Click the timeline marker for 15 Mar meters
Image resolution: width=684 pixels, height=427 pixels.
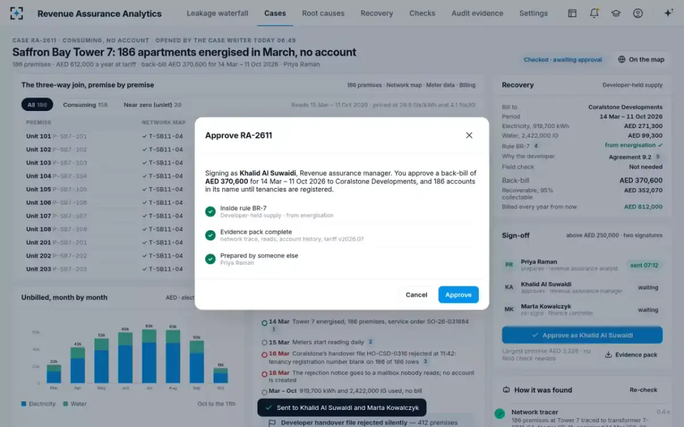264,343
